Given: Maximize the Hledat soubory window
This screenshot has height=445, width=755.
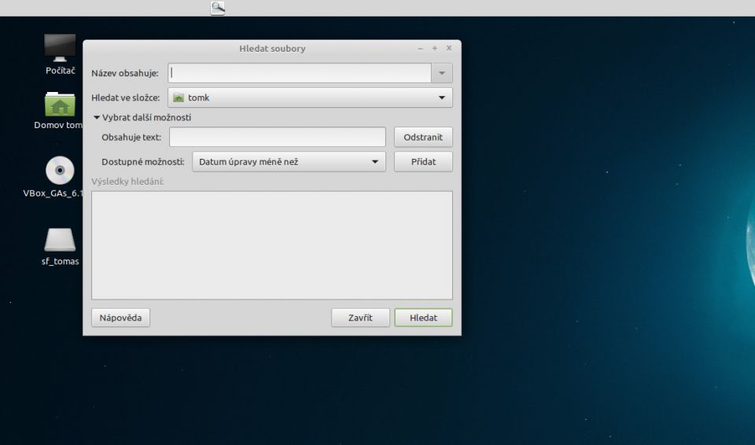Looking at the screenshot, I should point(435,49).
